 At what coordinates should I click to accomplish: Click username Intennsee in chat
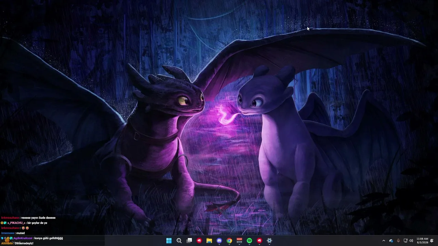point(8,233)
